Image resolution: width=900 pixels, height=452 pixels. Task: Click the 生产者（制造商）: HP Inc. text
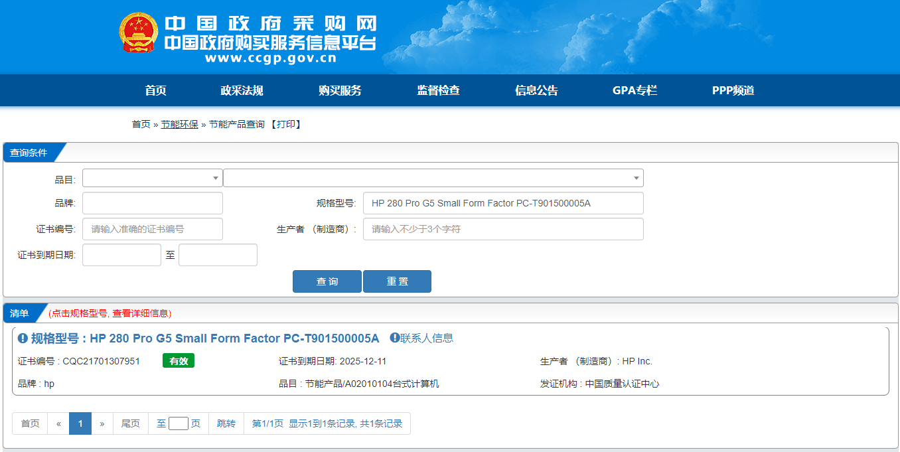(x=596, y=361)
